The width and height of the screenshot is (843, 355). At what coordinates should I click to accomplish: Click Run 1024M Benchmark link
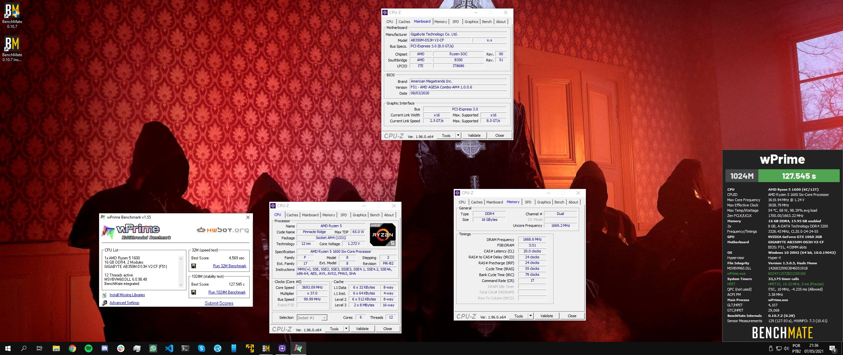click(x=227, y=292)
